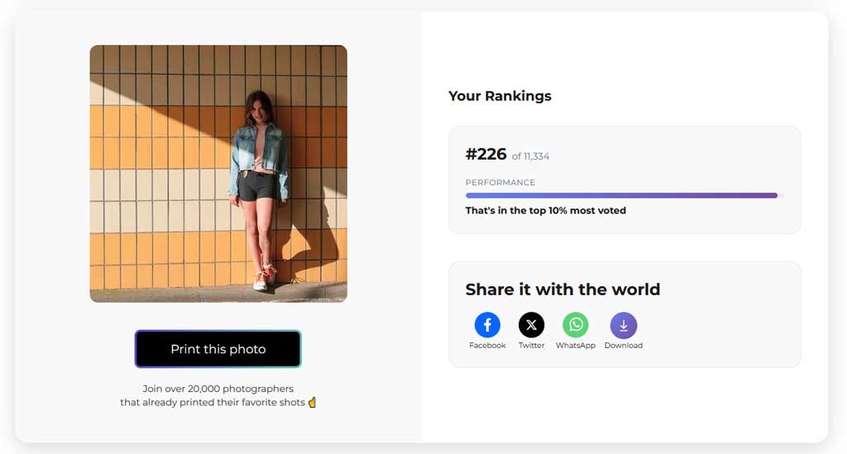Click the Facebook text label

[487, 346]
